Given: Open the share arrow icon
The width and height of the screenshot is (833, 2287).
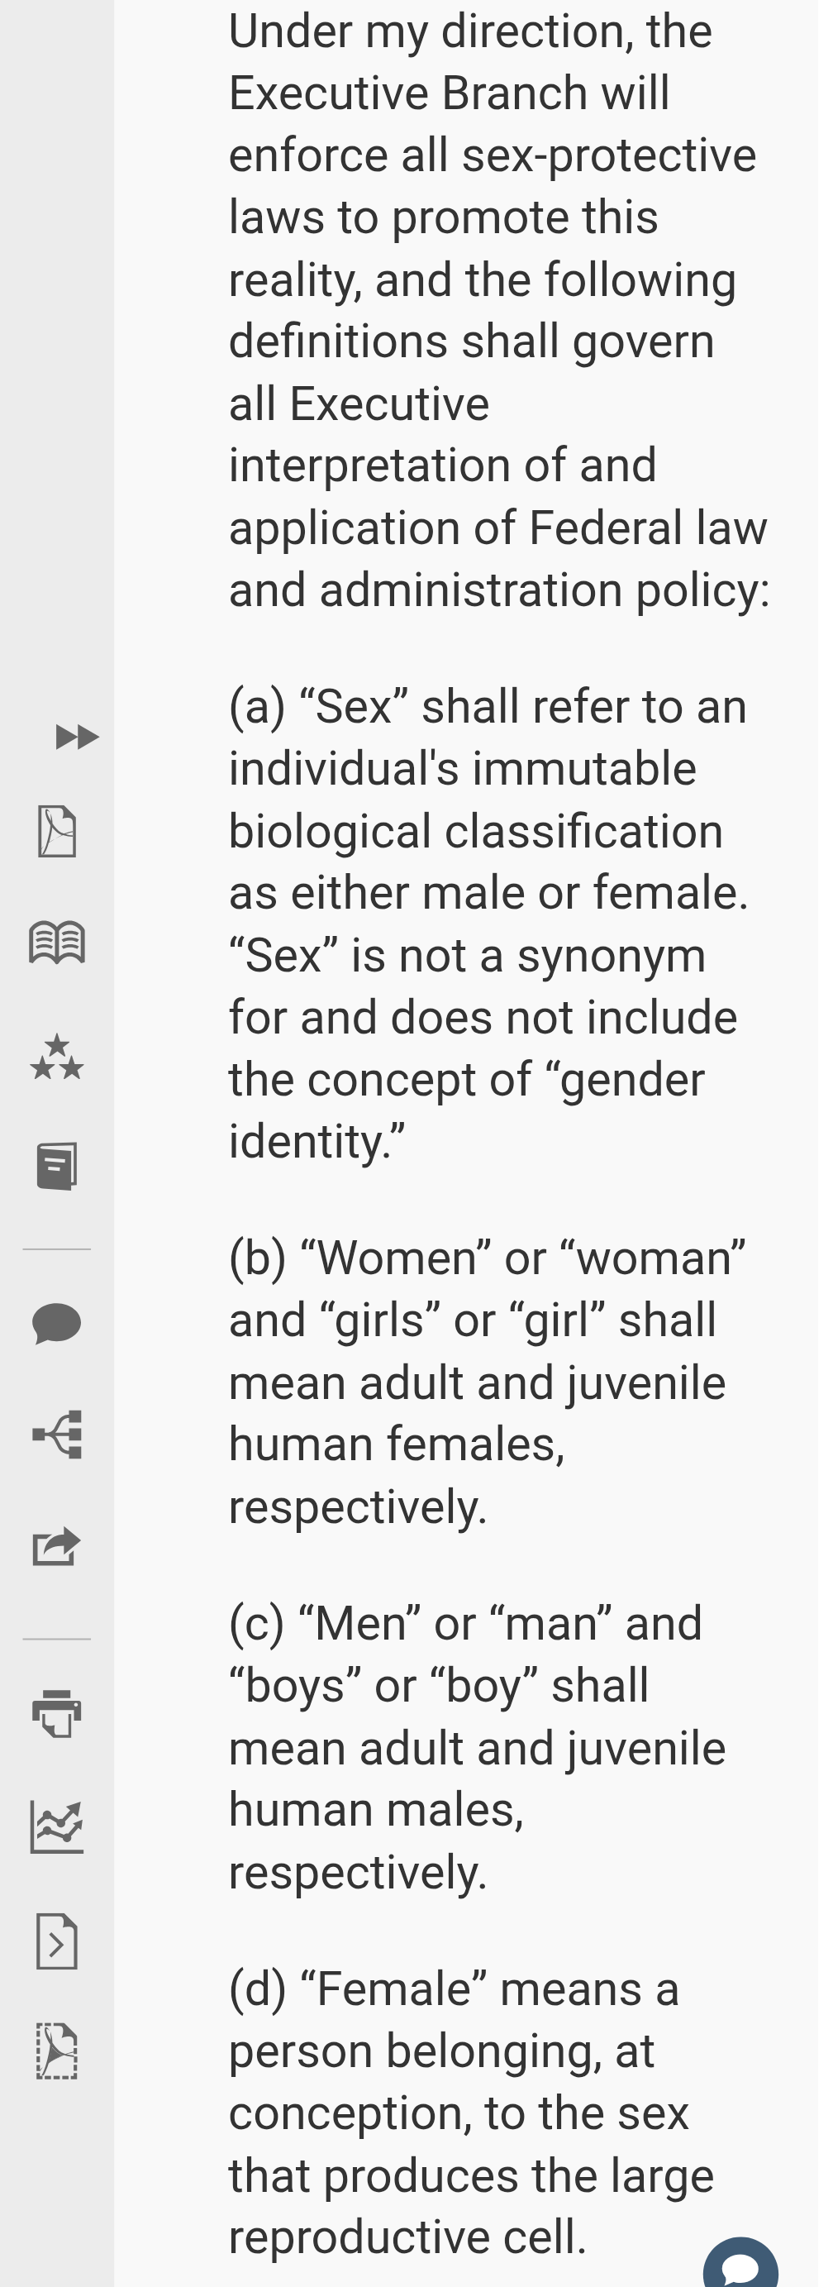Looking at the screenshot, I should coord(57,1546).
